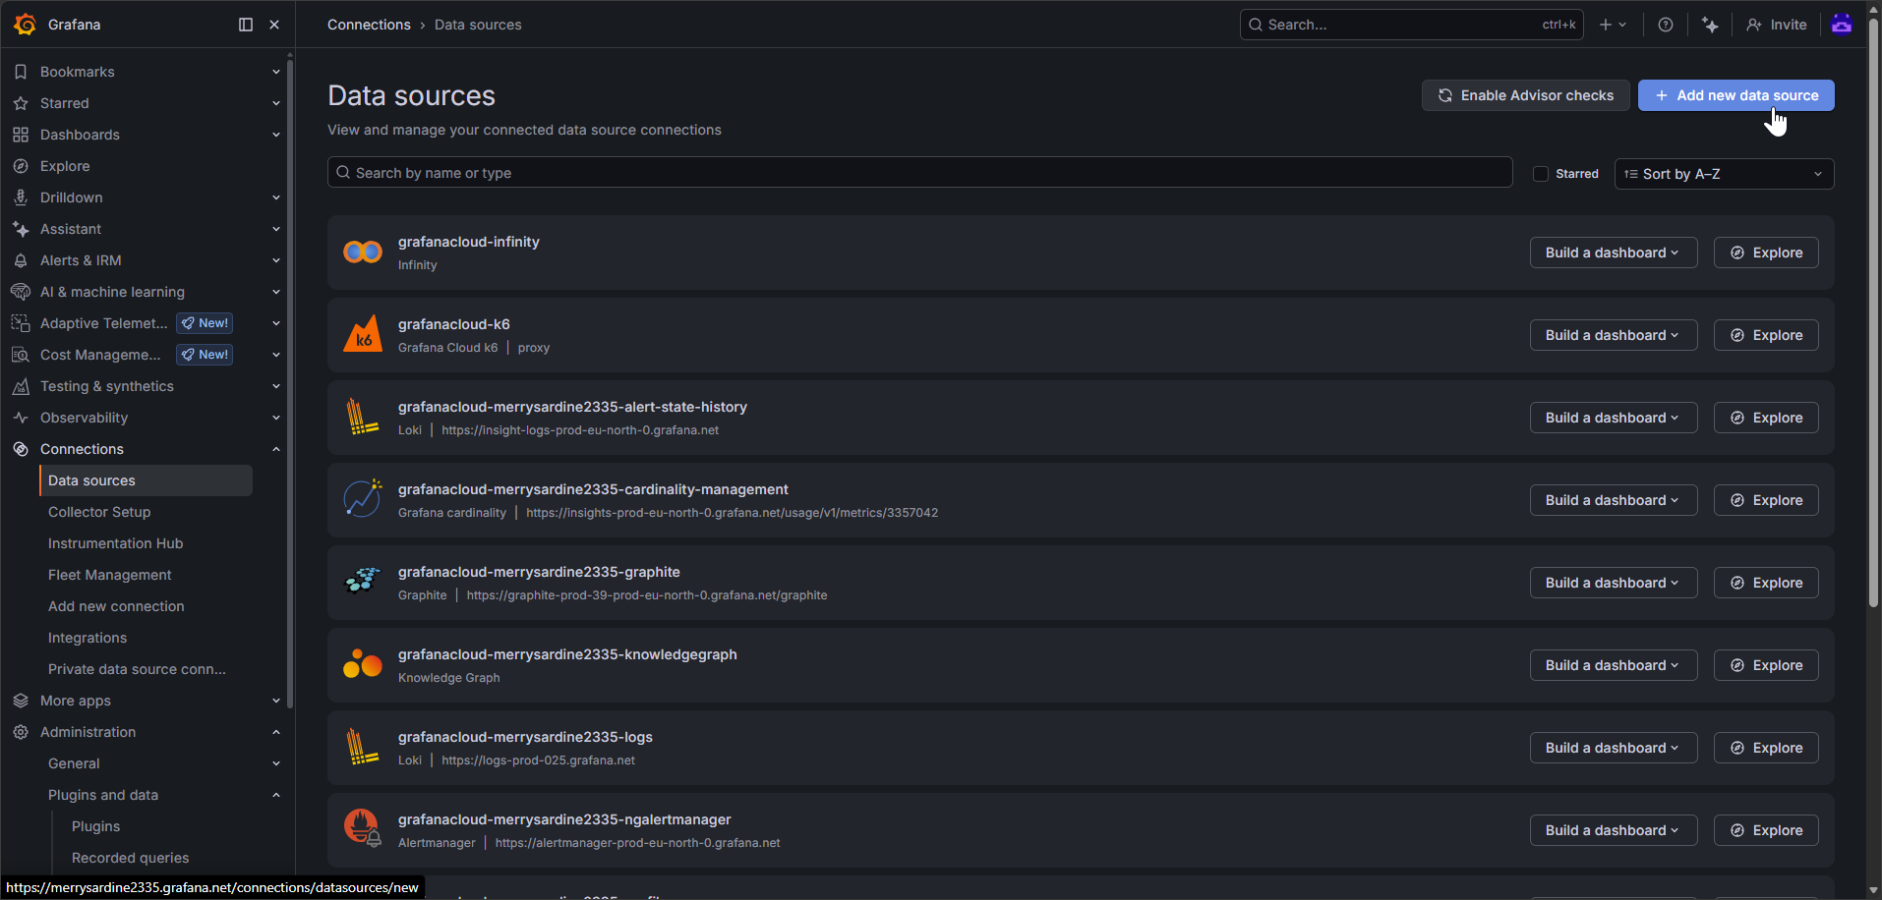Select Data sources in the sidebar

[x=146, y=480]
